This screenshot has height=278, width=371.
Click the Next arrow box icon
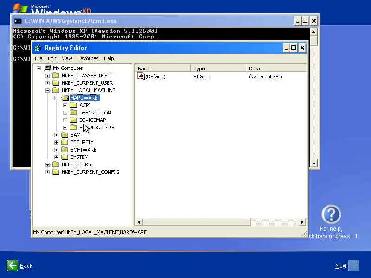click(x=354, y=265)
